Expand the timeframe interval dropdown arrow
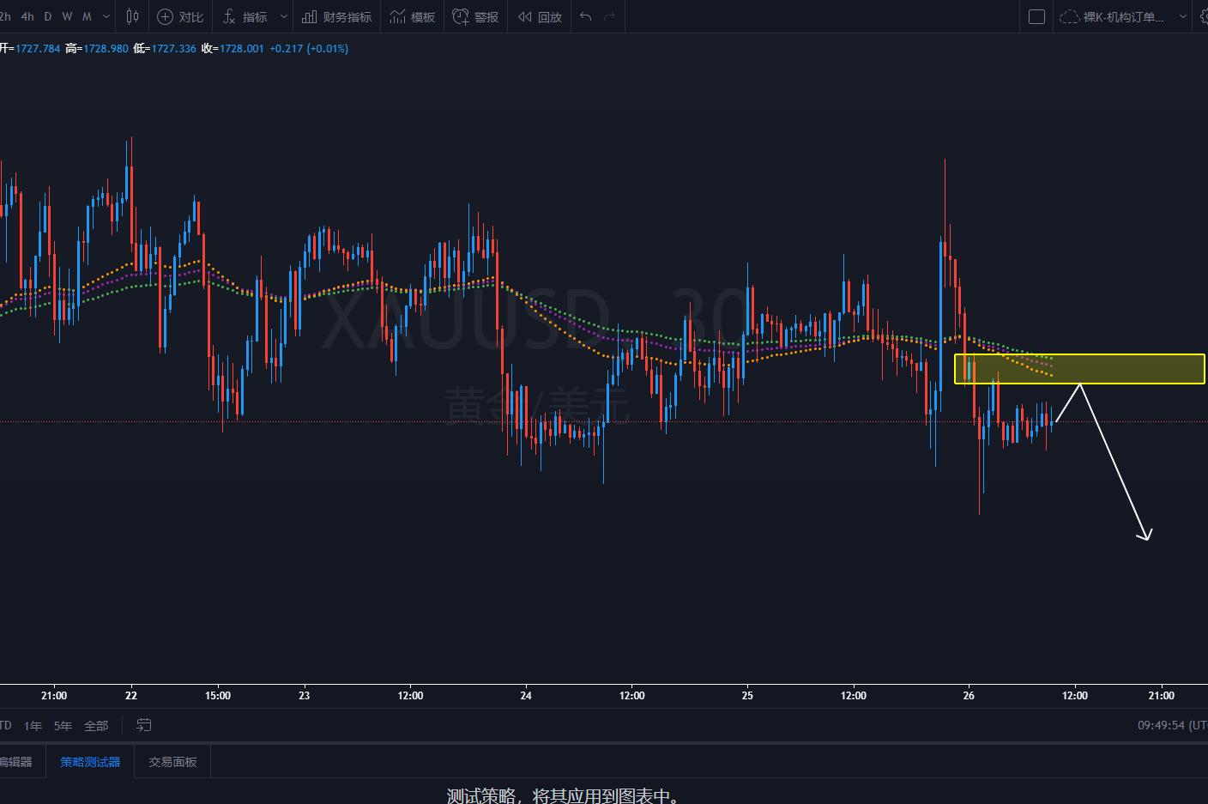1208x804 pixels. point(106,16)
